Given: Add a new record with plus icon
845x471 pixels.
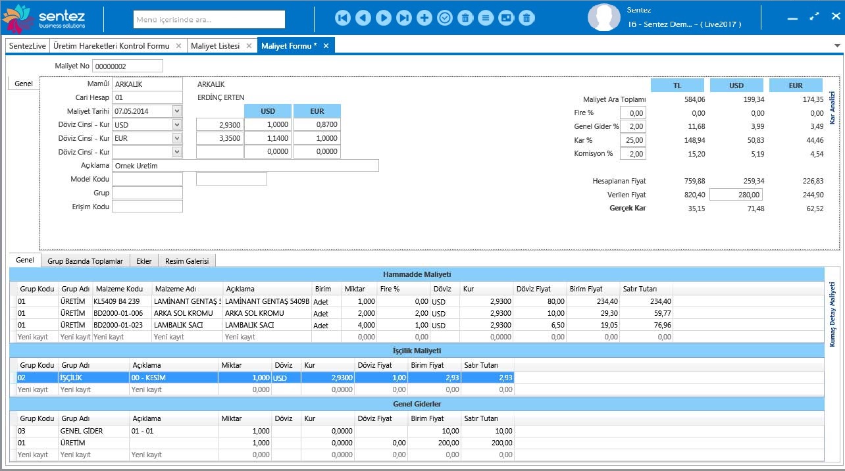Looking at the screenshot, I should coord(424,18).
